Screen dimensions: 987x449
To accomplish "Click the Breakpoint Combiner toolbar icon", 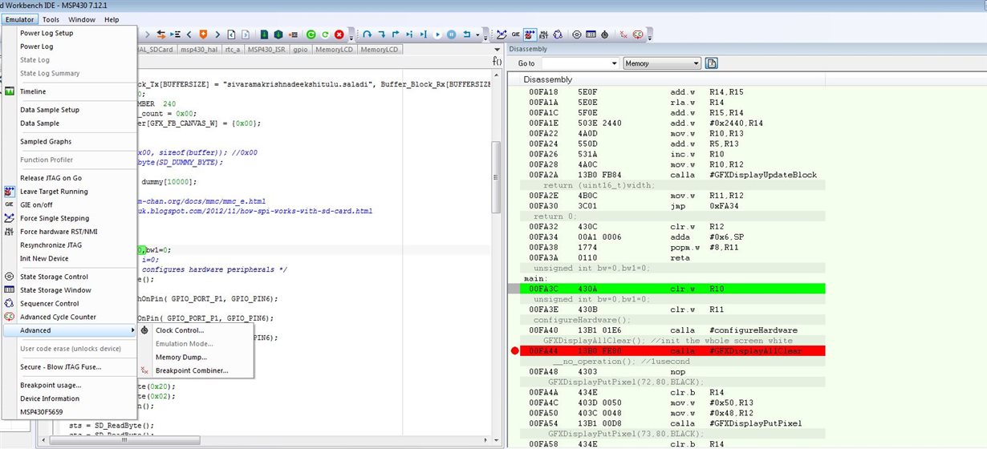I will click(623, 34).
